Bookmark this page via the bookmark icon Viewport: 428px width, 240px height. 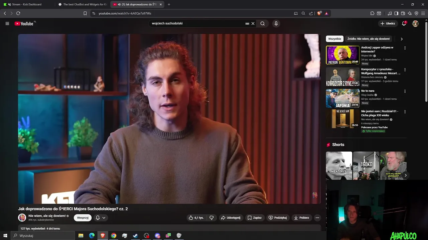[x=85, y=13]
